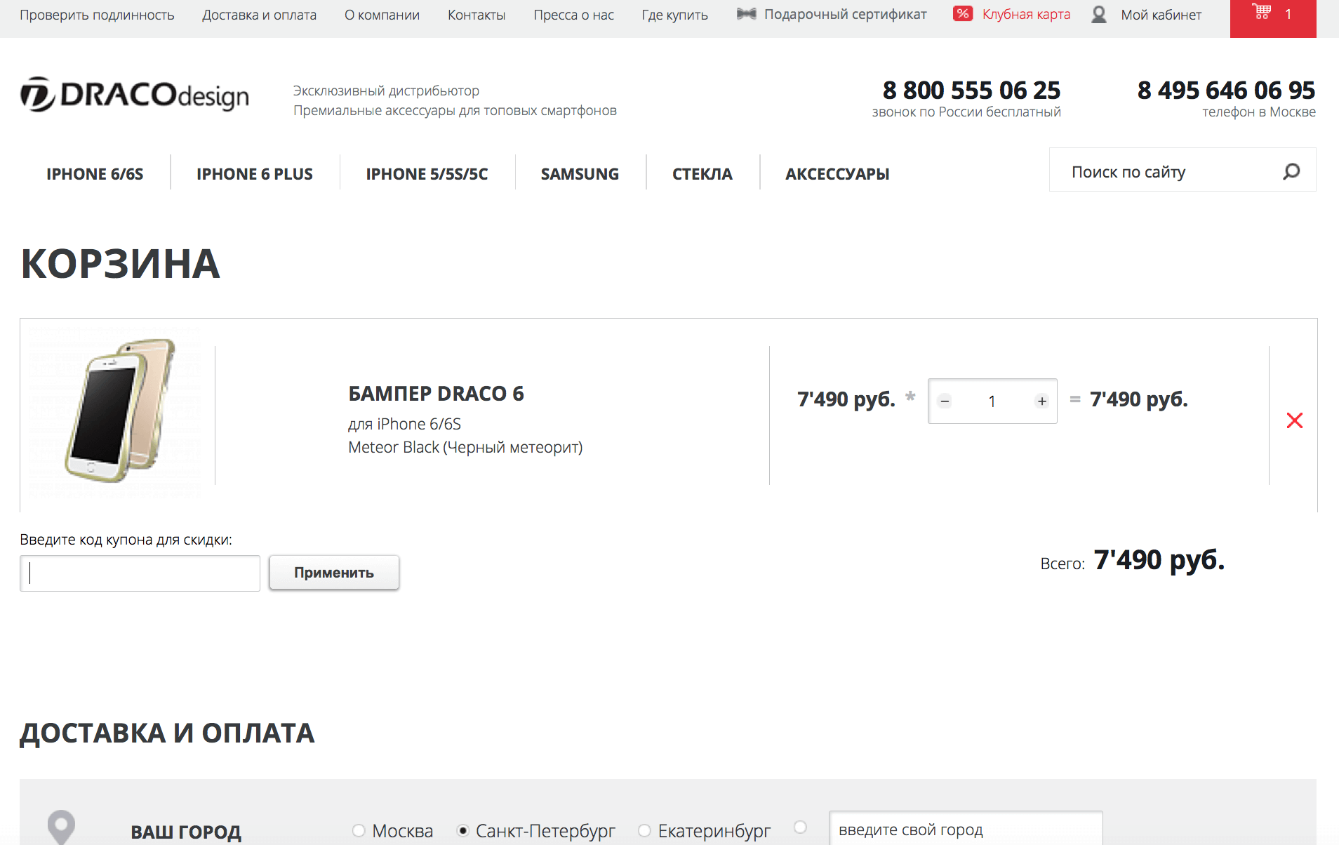Open the Клубная карта link
Screen dimensions: 1339x845
tap(1026, 15)
